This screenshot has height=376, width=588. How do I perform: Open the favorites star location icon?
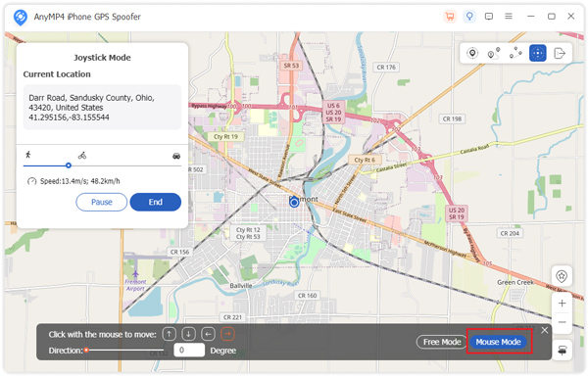click(562, 276)
